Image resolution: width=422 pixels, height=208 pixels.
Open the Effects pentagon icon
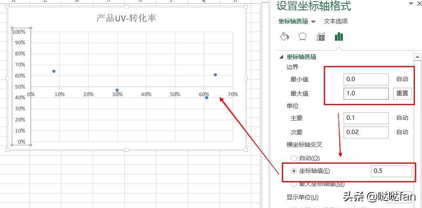[x=302, y=37]
